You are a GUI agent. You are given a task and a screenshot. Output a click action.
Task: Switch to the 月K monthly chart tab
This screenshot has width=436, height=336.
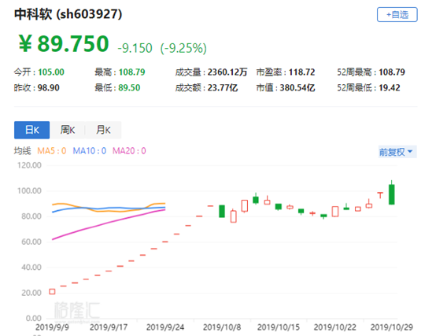pyautogui.click(x=103, y=130)
